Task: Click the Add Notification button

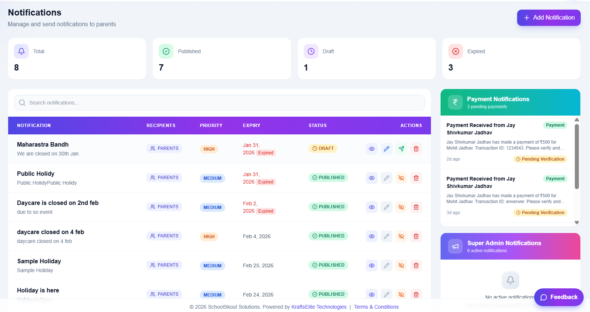Action: [x=549, y=18]
